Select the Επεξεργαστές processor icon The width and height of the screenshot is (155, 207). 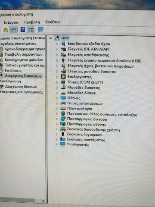(63, 77)
